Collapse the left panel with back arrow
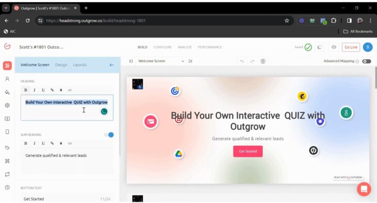 pyautogui.click(x=112, y=65)
